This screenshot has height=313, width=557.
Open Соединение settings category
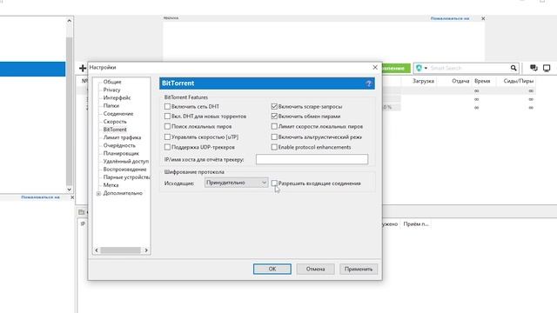[118, 114]
